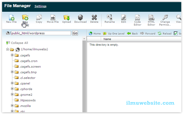Select the .cpanel folder name
The height and width of the screenshot is (114, 183).
pos(25,83)
